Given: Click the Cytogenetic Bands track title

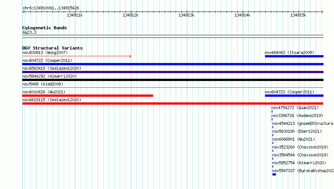Looking at the screenshot, I should coord(45,28).
